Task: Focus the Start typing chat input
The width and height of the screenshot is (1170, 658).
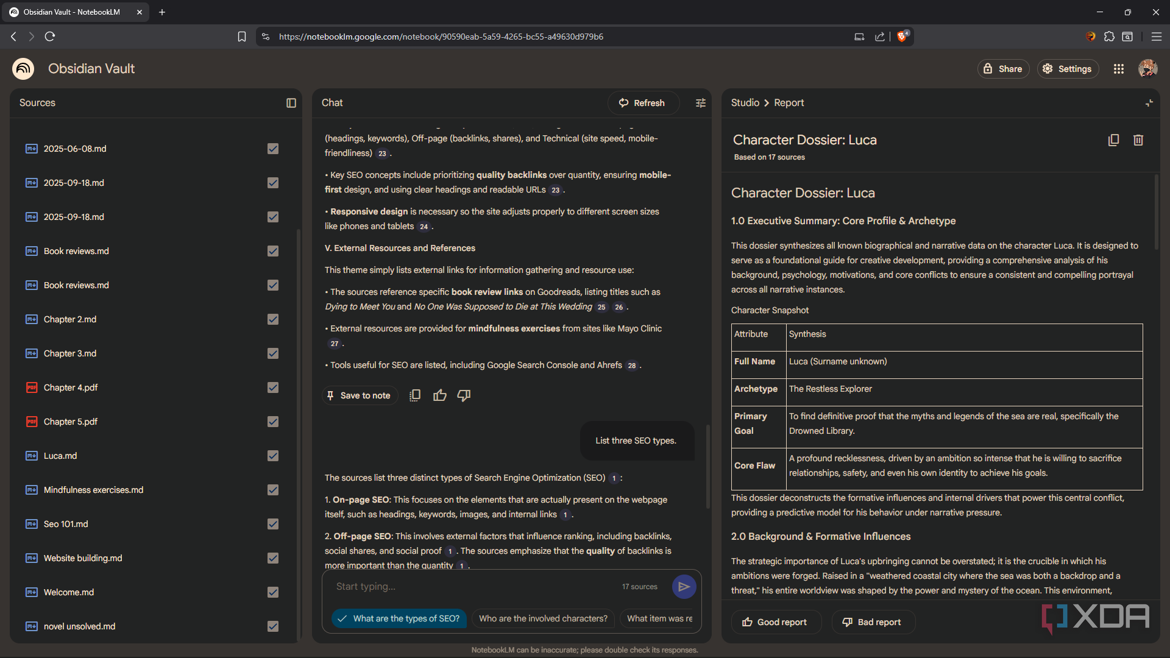Action: [x=475, y=587]
